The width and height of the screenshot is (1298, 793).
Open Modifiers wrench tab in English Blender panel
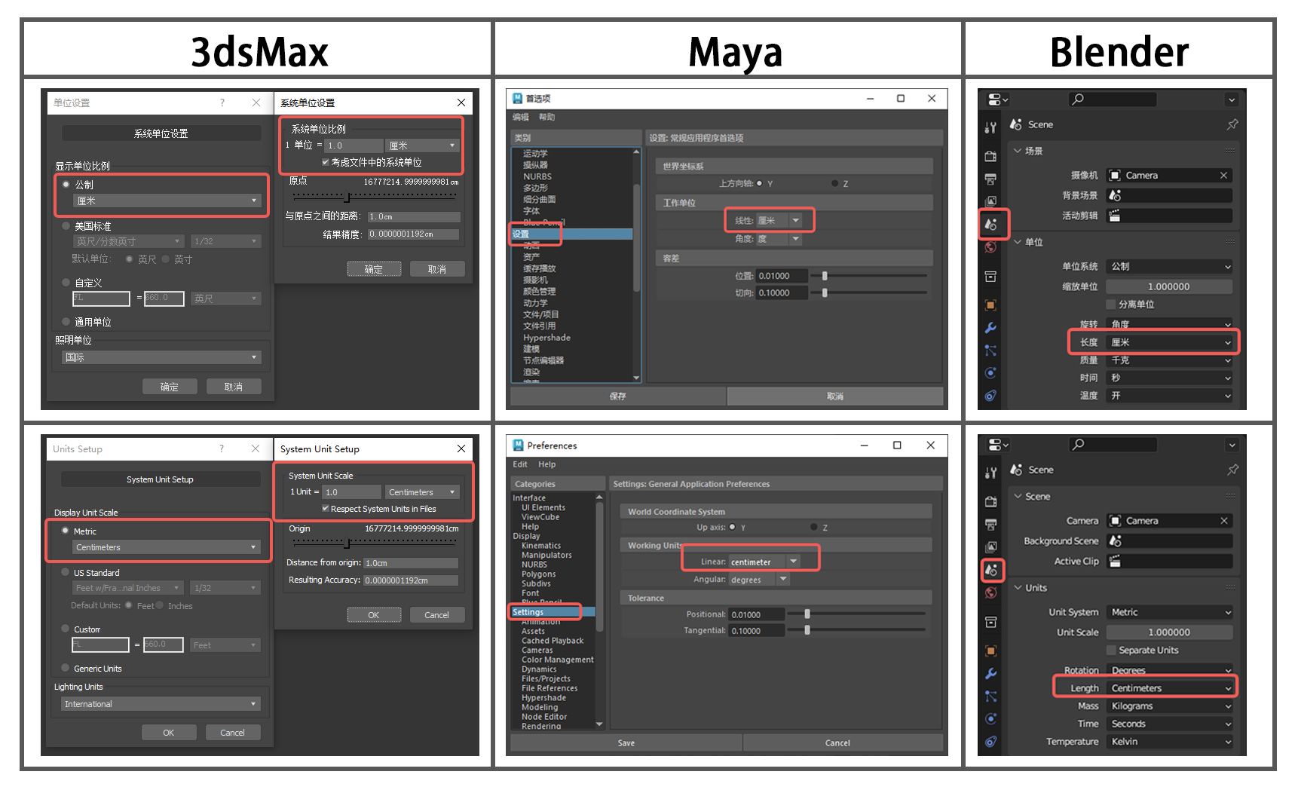[x=990, y=673]
